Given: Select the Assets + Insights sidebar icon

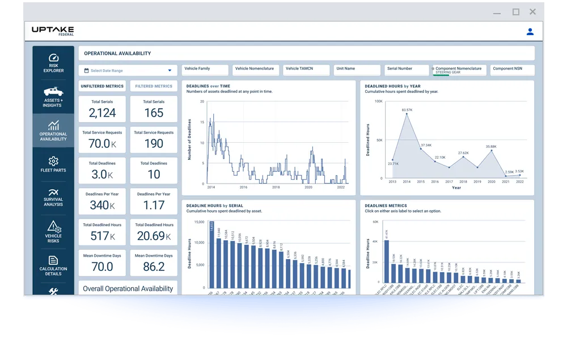Looking at the screenshot, I should click(x=53, y=95).
